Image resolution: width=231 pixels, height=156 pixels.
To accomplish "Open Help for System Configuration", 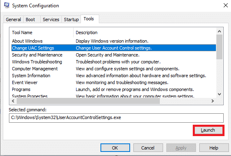I will point(214,148).
